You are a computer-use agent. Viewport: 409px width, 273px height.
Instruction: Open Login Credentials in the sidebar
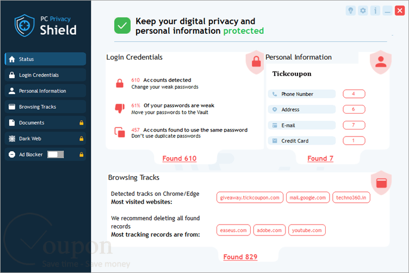coord(45,75)
